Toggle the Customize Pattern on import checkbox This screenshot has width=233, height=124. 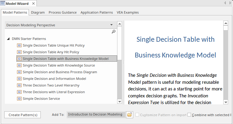pos(137,115)
